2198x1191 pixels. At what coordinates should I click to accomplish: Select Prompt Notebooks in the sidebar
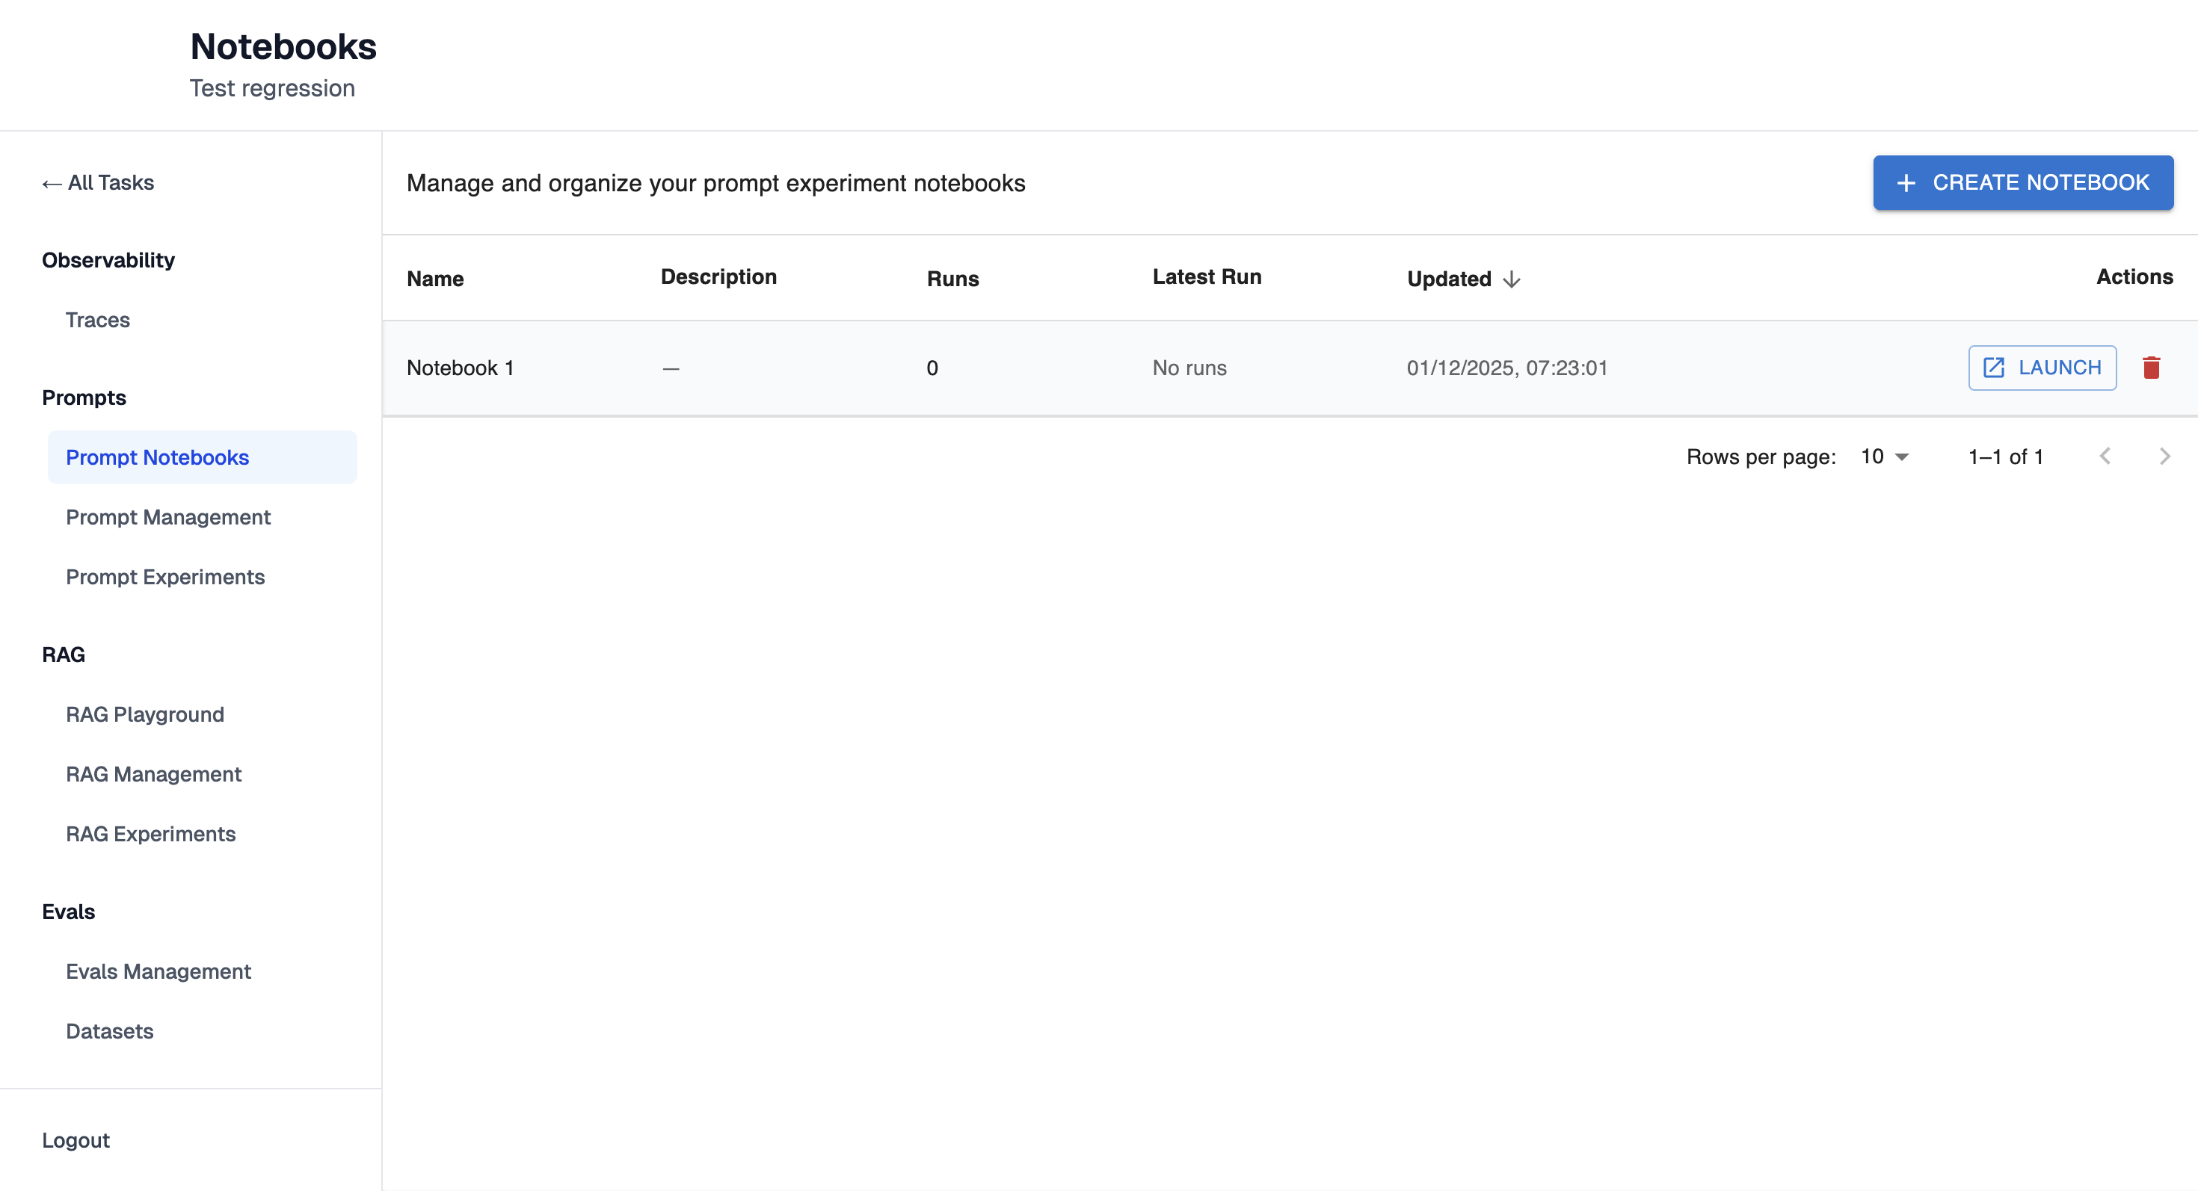click(157, 457)
